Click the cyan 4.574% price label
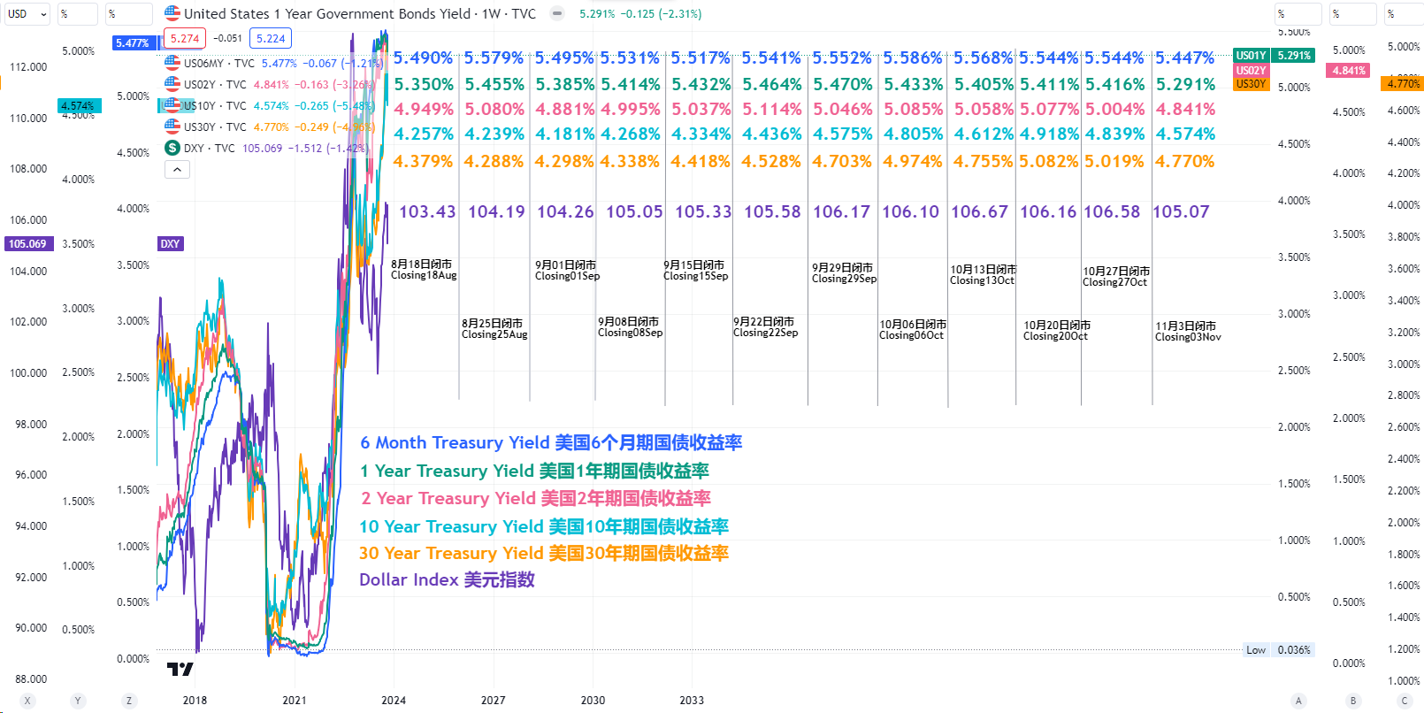This screenshot has width=1424, height=713. (79, 106)
